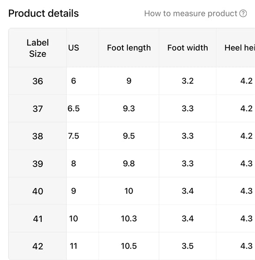Select label size 36 row
The width and height of the screenshot is (255, 260).
click(132, 81)
